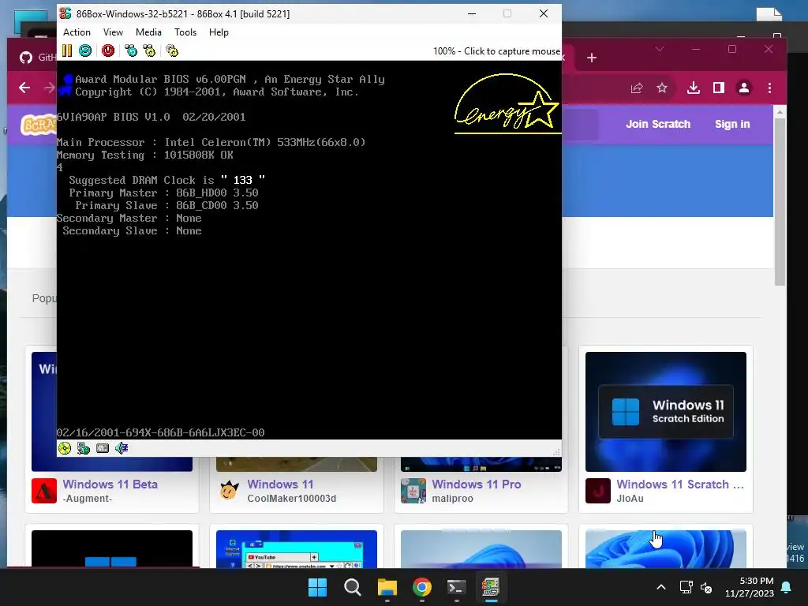The height and width of the screenshot is (606, 808).
Task: Open the Media menu in 86Box
Action: tap(148, 32)
